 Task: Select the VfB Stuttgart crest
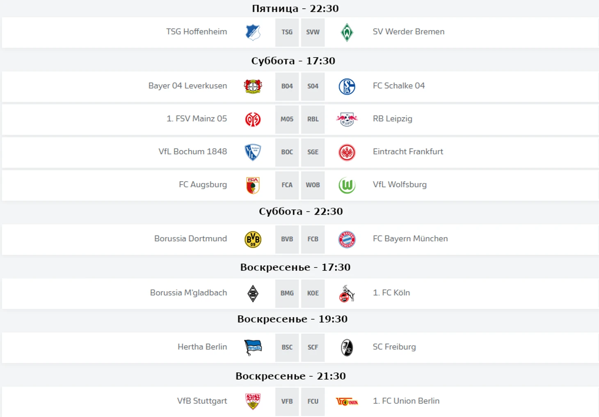pos(253,401)
